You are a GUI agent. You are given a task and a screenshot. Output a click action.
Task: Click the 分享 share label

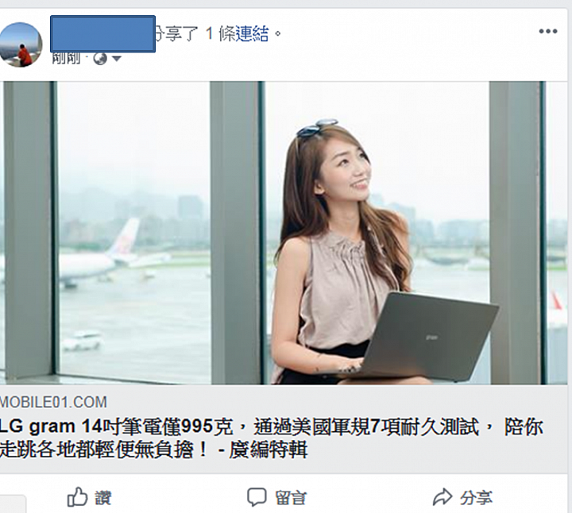(x=476, y=498)
